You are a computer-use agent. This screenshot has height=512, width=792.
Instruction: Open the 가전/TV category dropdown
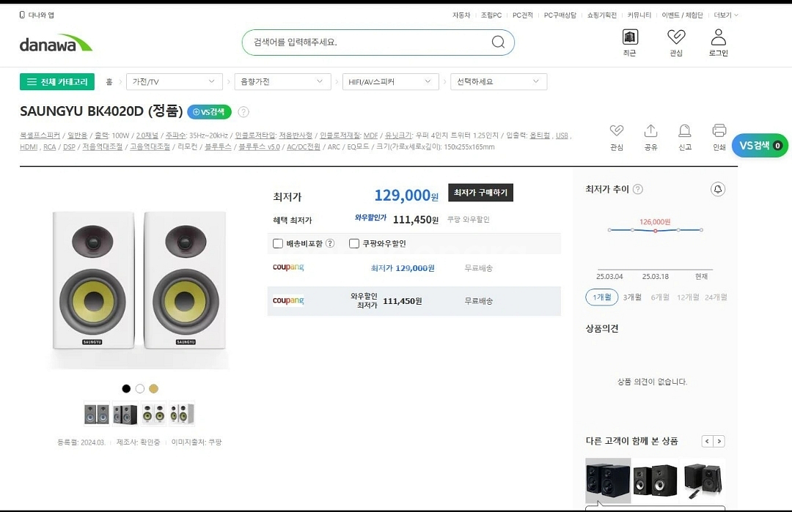click(175, 82)
